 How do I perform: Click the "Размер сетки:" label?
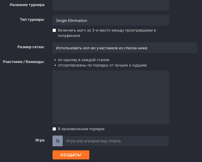point(31,47)
